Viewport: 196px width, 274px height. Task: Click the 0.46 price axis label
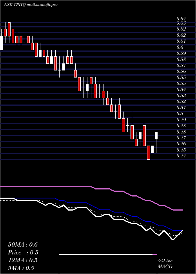tap(181, 144)
